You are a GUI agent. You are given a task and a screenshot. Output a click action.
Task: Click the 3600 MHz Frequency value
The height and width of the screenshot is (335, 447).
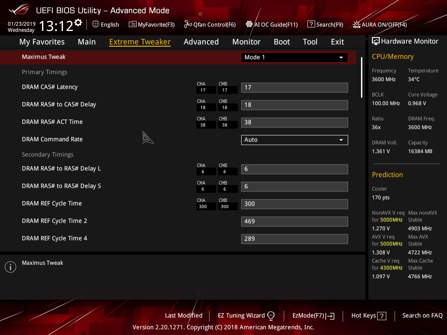[x=384, y=79]
